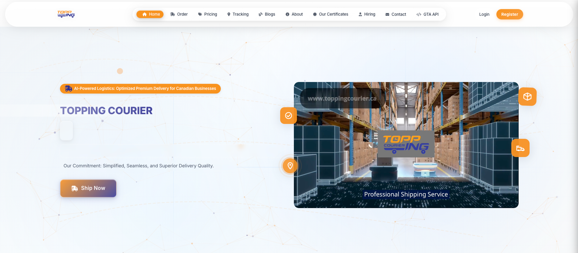Click the house icon in Home tab
Screen dimensions: 578x253
145,14
